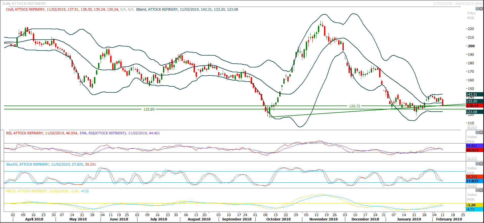The width and height of the screenshot is (484, 223).
Task: Click August 2018 on the time axis
Action: click(199, 219)
